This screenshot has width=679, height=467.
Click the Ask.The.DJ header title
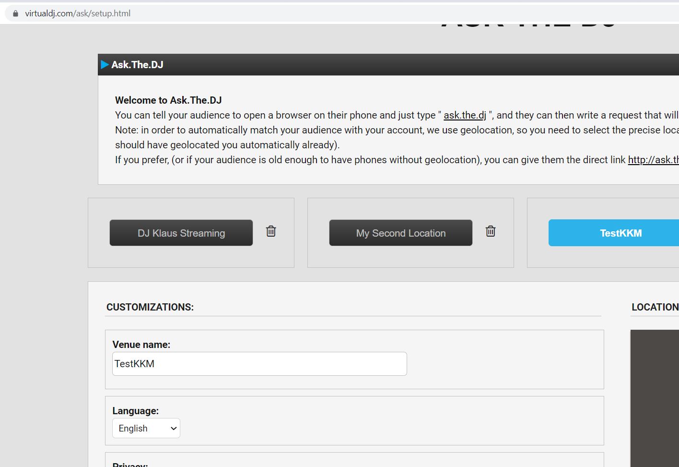click(137, 65)
